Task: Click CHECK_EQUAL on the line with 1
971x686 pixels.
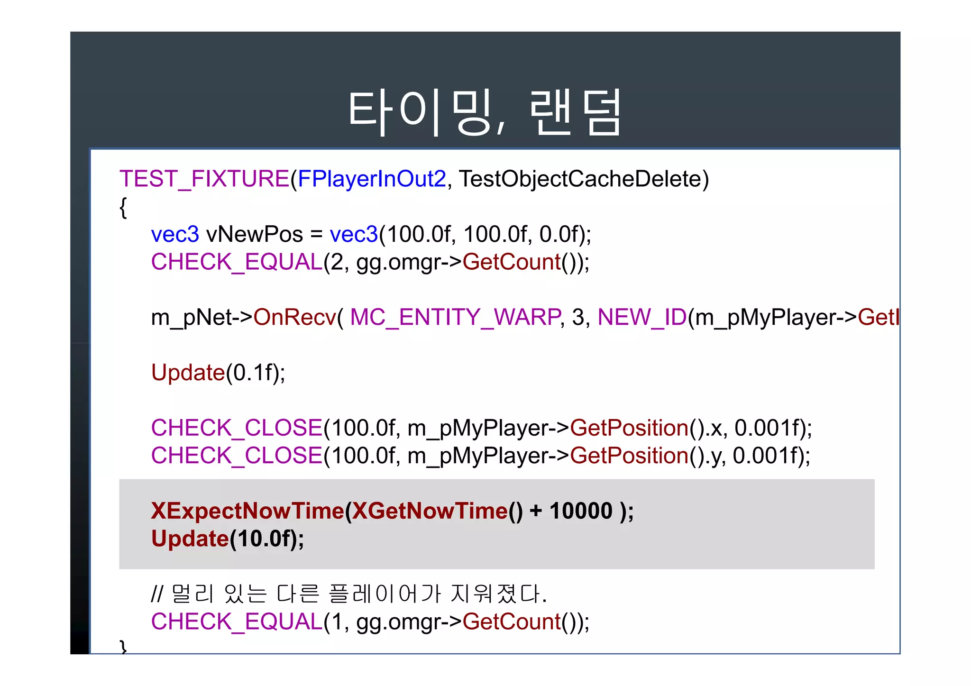Action: pyautogui.click(x=237, y=622)
